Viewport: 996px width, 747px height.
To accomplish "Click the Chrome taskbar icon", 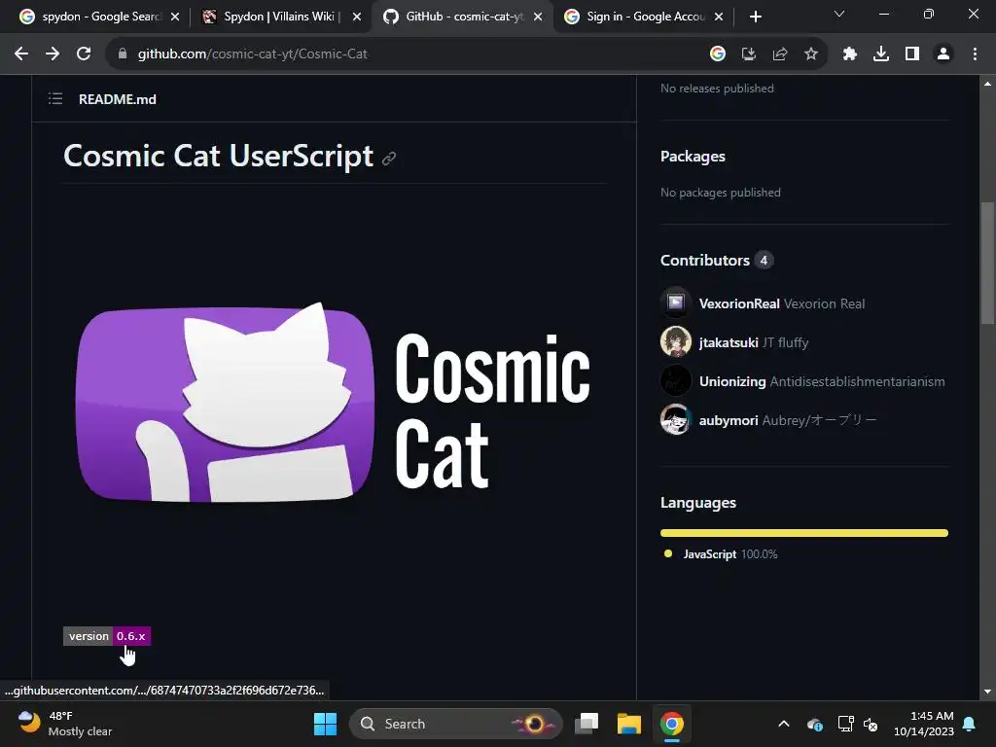I will pos(671,724).
